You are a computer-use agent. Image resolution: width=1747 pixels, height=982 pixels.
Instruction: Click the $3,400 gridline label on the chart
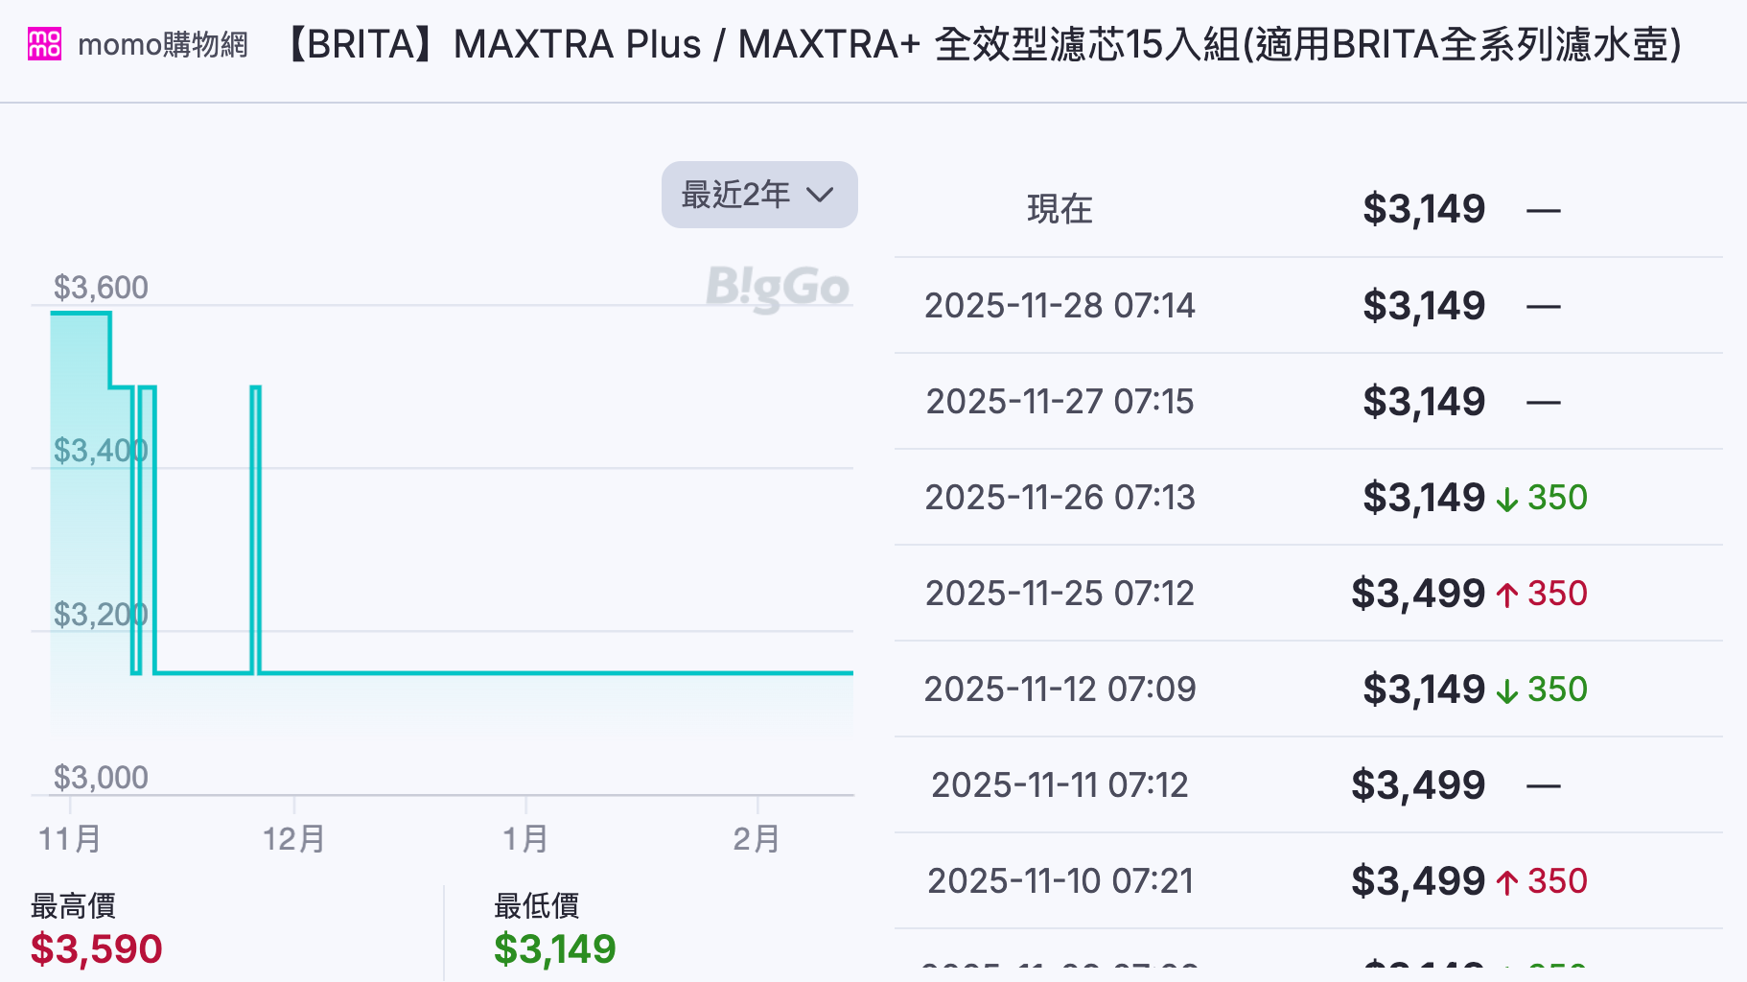[100, 450]
